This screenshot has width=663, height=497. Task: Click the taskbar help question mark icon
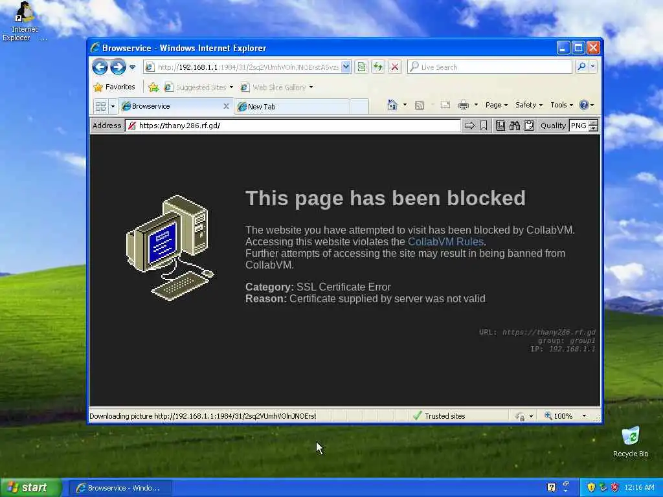551,487
